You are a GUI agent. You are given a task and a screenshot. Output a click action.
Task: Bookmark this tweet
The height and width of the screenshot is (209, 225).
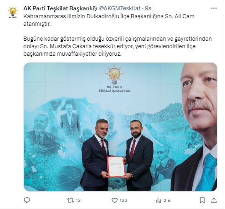(x=202, y=200)
